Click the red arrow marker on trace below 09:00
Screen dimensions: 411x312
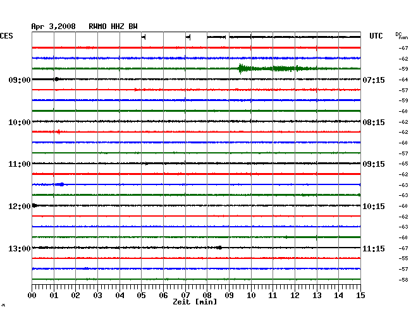[x=136, y=90]
